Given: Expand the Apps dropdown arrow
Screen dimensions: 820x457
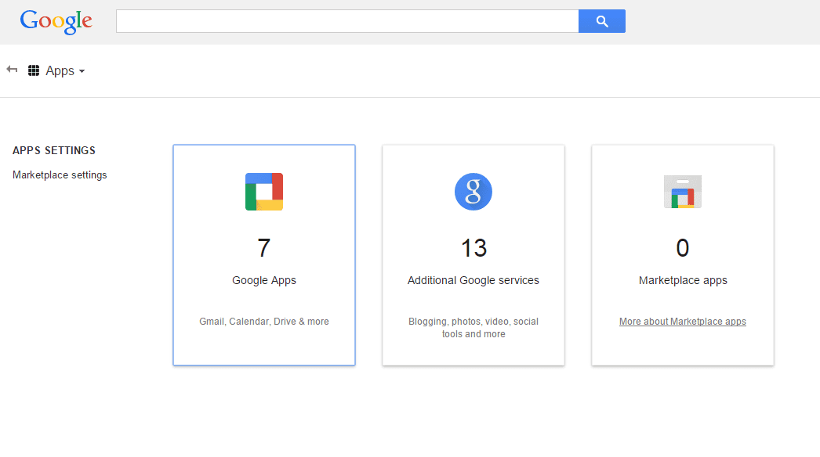Looking at the screenshot, I should point(82,71).
